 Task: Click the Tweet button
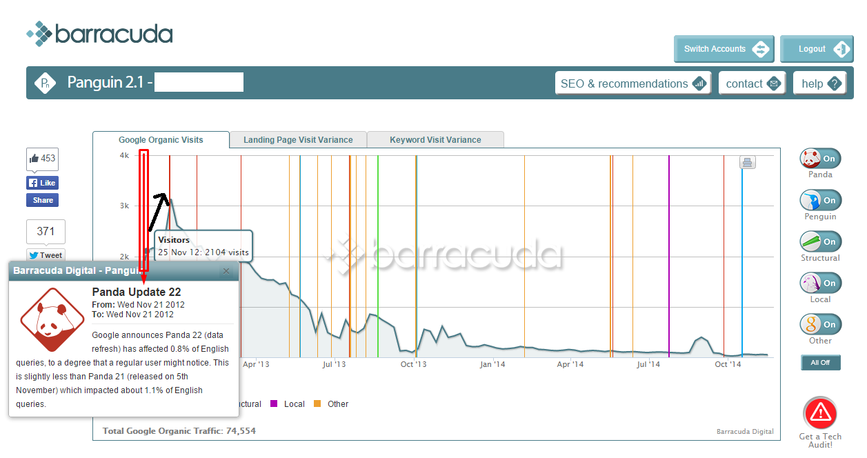(46, 255)
